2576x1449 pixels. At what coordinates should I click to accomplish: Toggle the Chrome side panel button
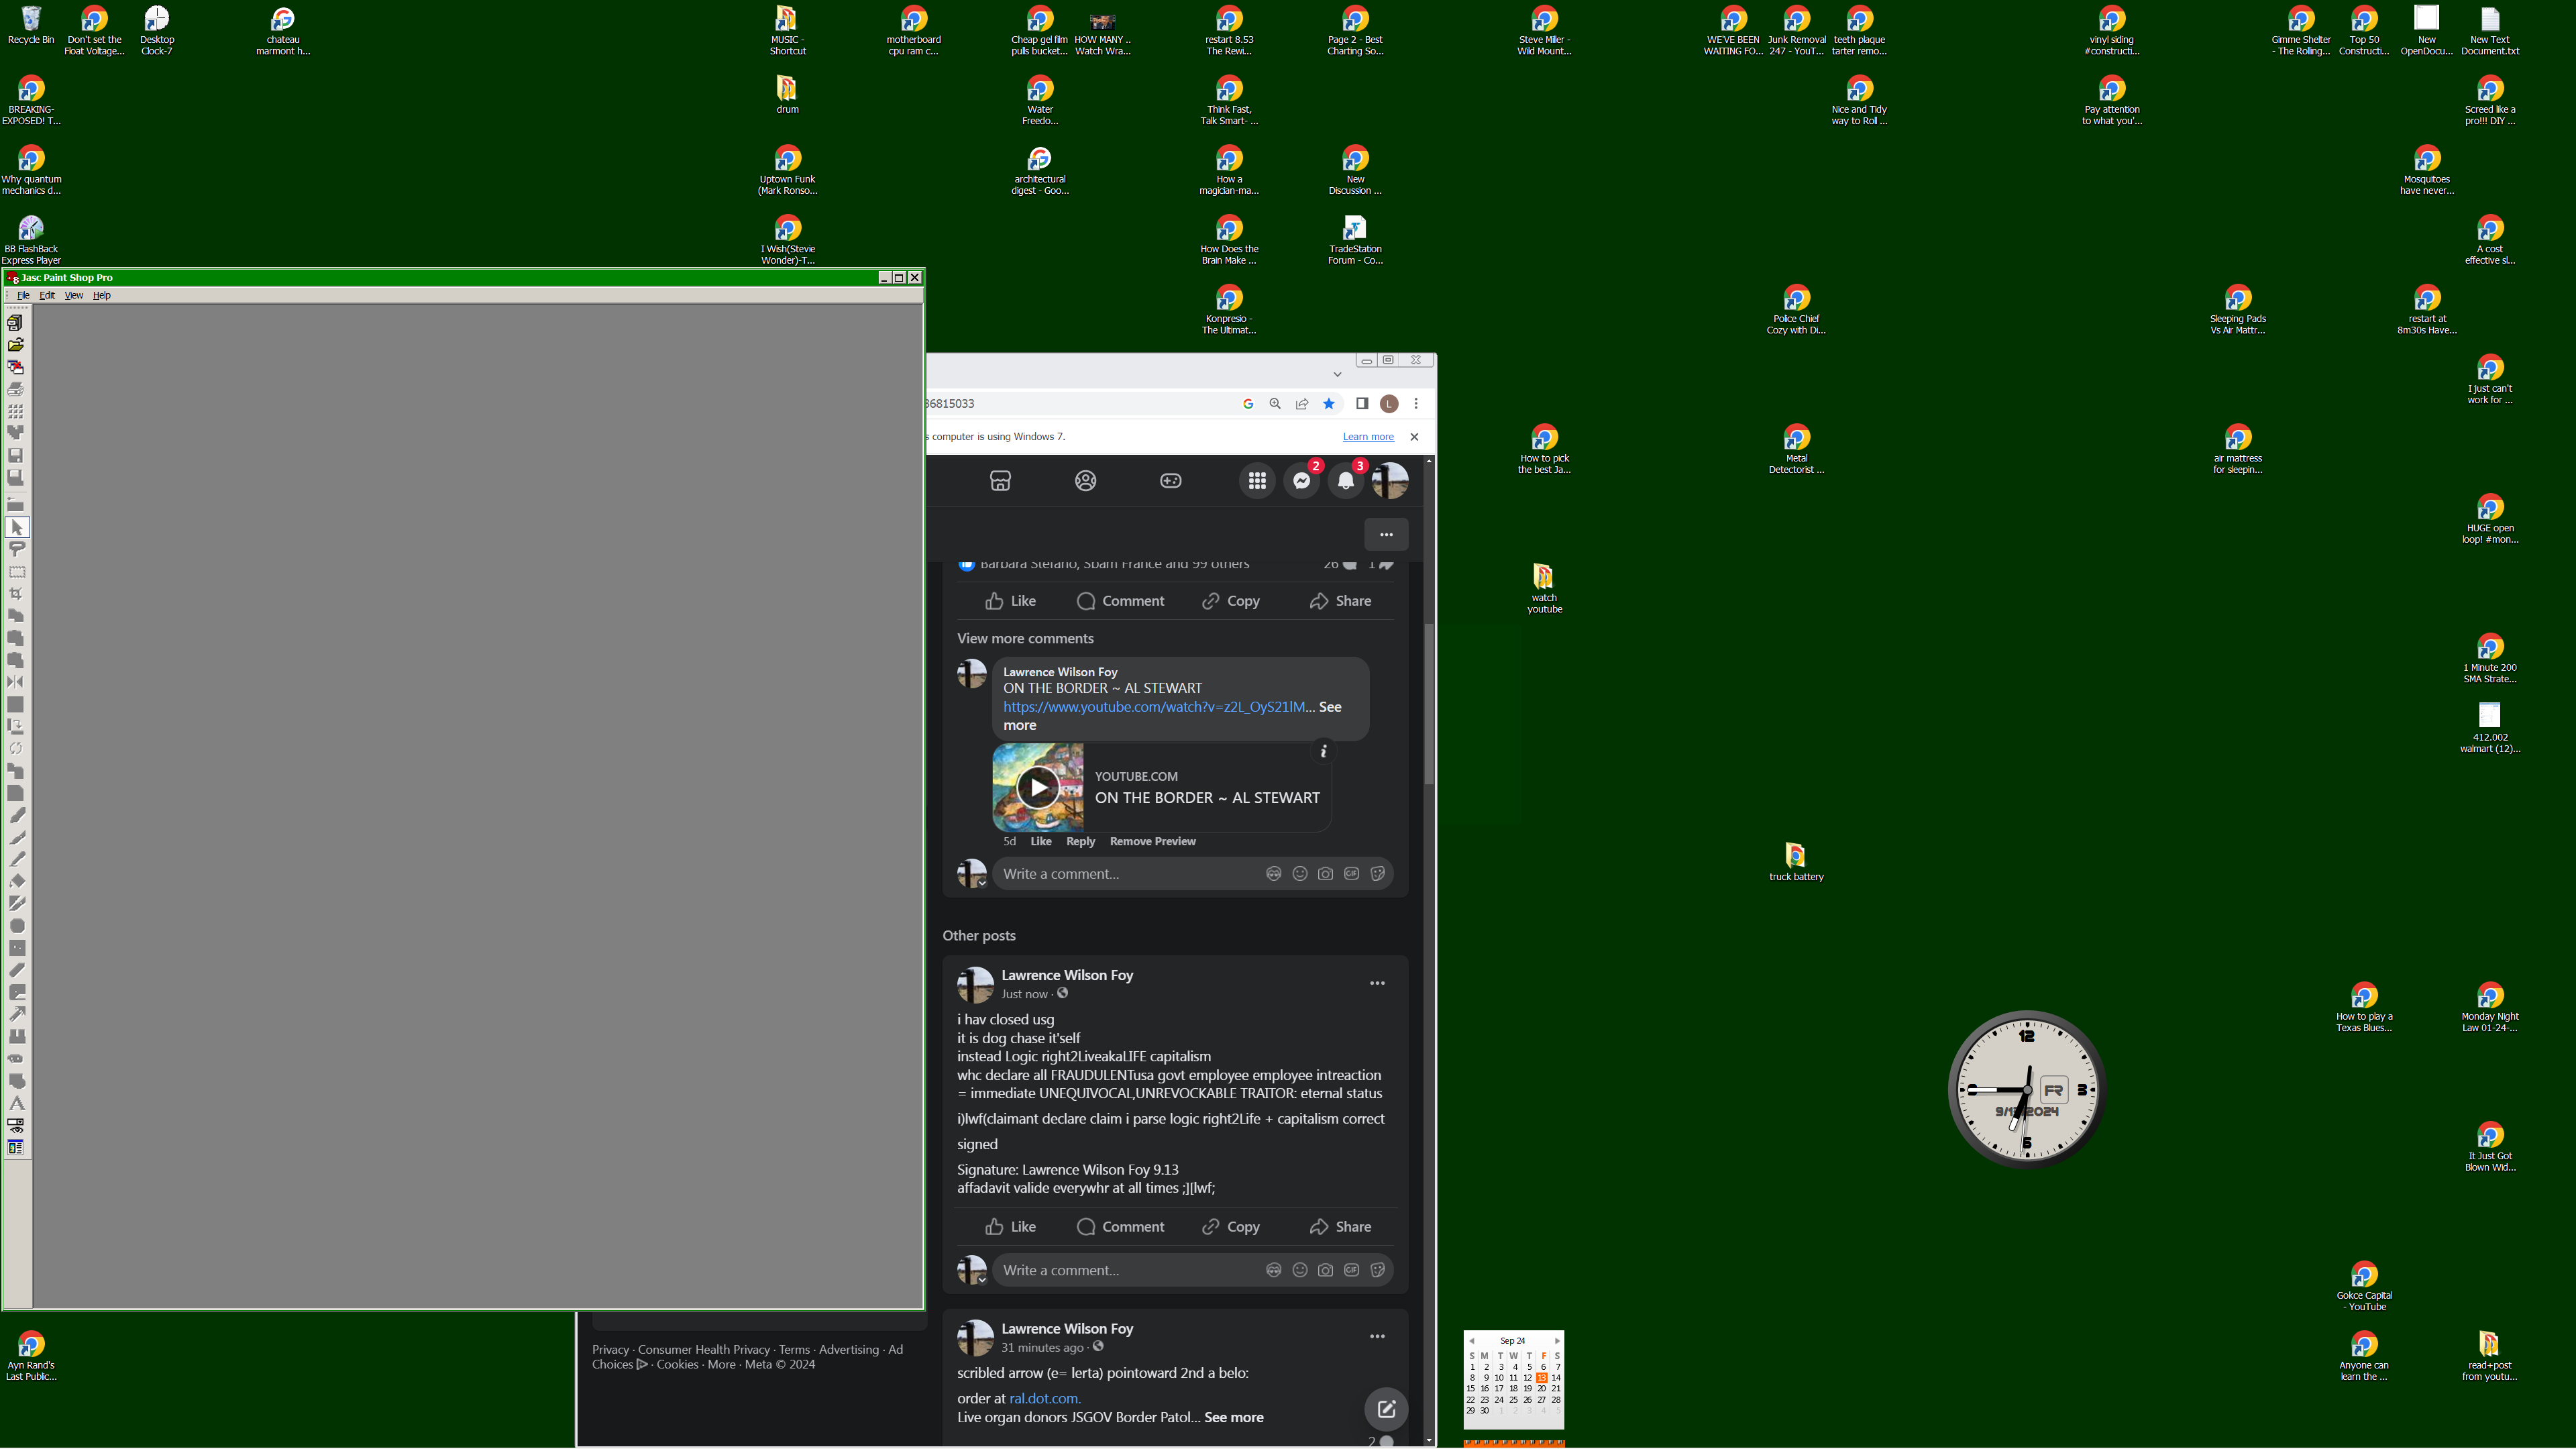(1362, 404)
